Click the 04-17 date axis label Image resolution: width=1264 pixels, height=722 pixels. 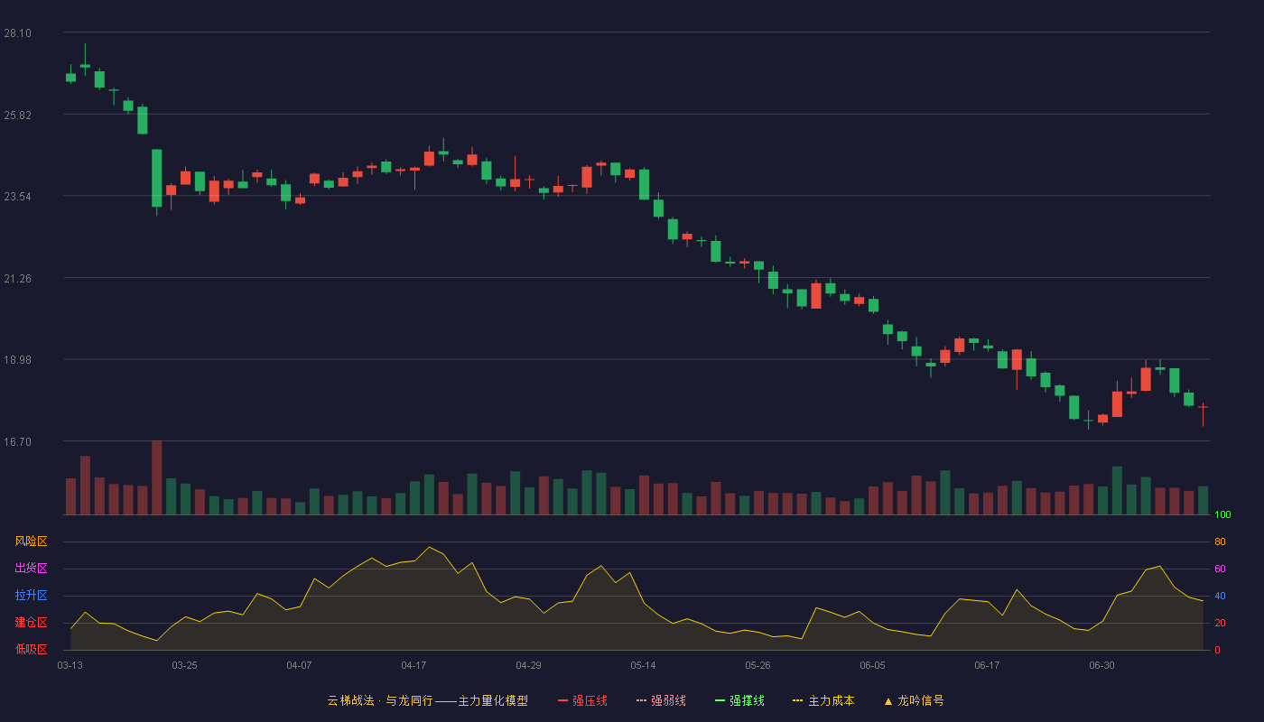coord(414,665)
